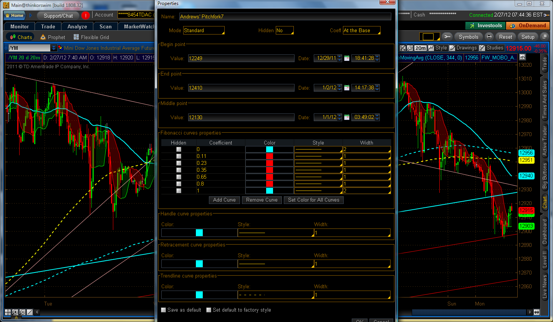Select the trendline drawing tool icon
Viewport: 553px width, 322px height.
pos(30,312)
